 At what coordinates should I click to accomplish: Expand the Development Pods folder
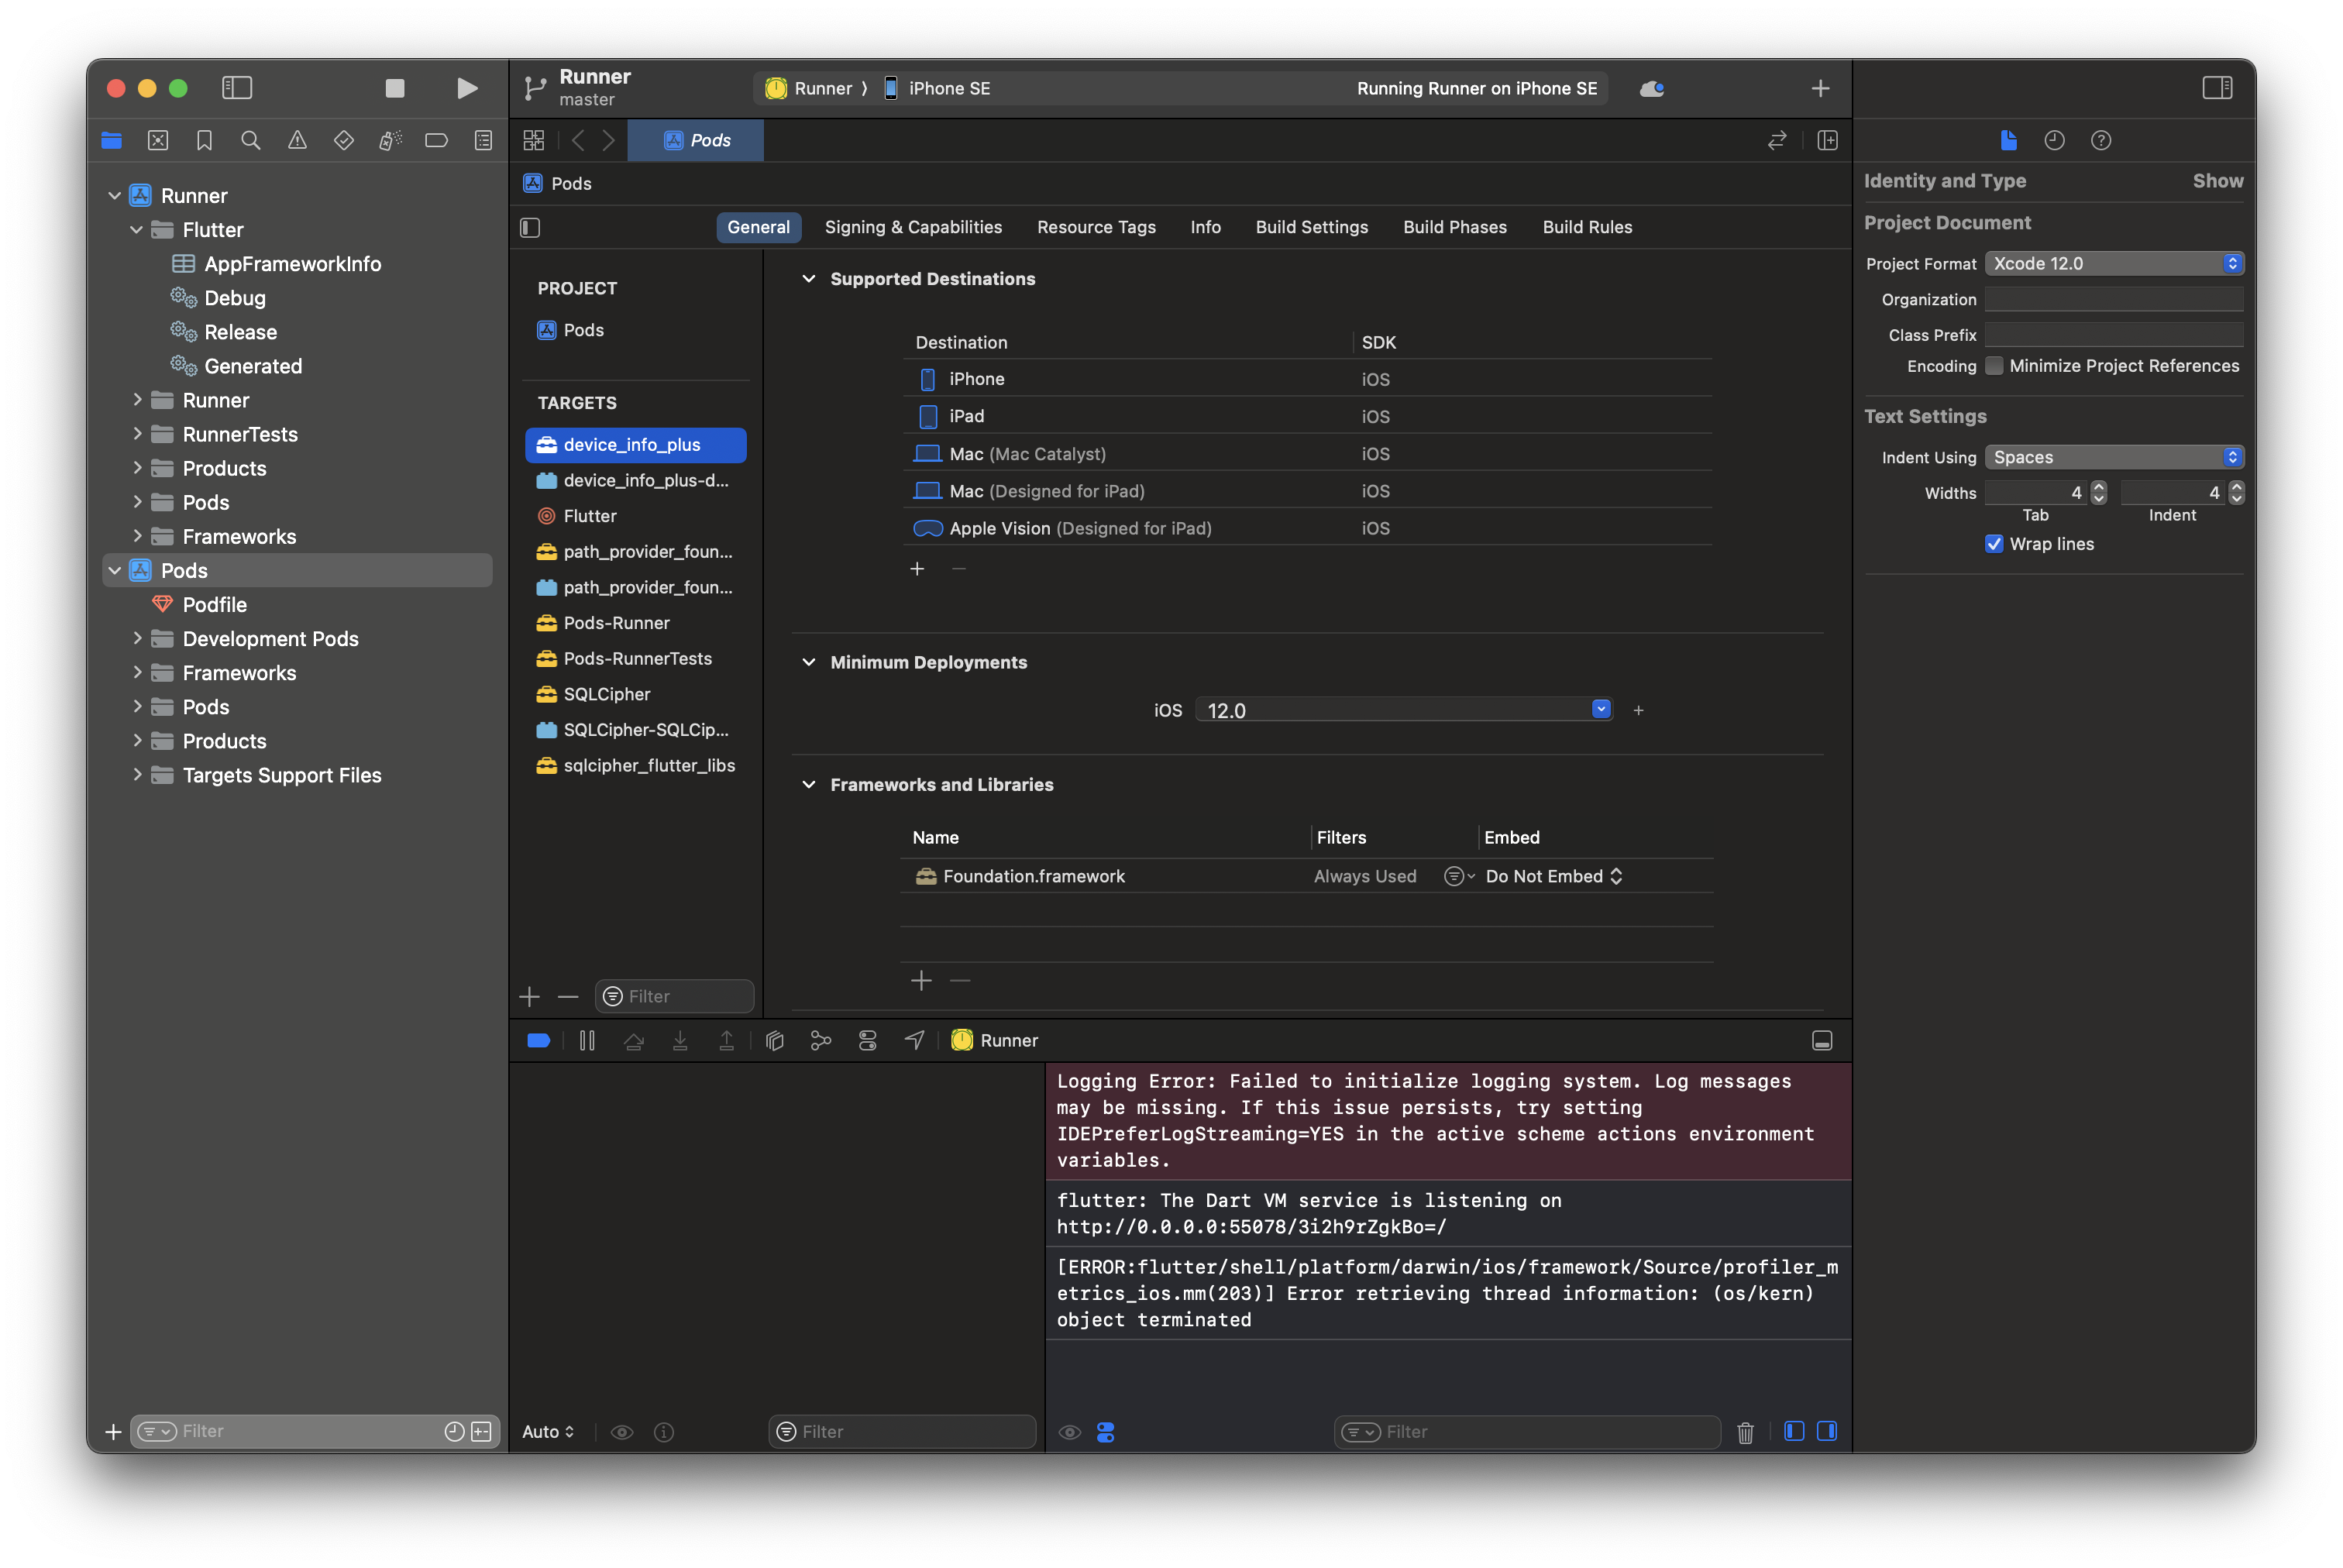tap(137, 638)
